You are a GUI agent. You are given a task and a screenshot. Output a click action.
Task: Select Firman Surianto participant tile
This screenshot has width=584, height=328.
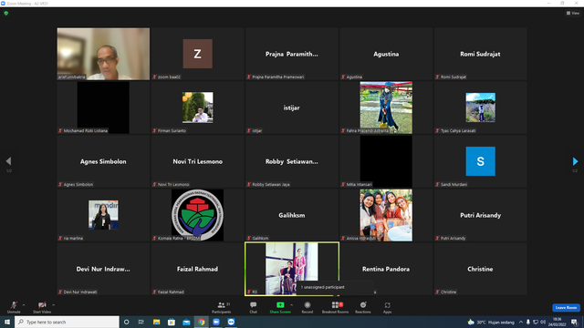click(198, 108)
